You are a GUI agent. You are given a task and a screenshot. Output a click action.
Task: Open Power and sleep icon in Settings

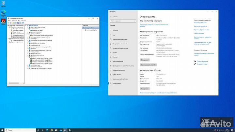[110, 48]
